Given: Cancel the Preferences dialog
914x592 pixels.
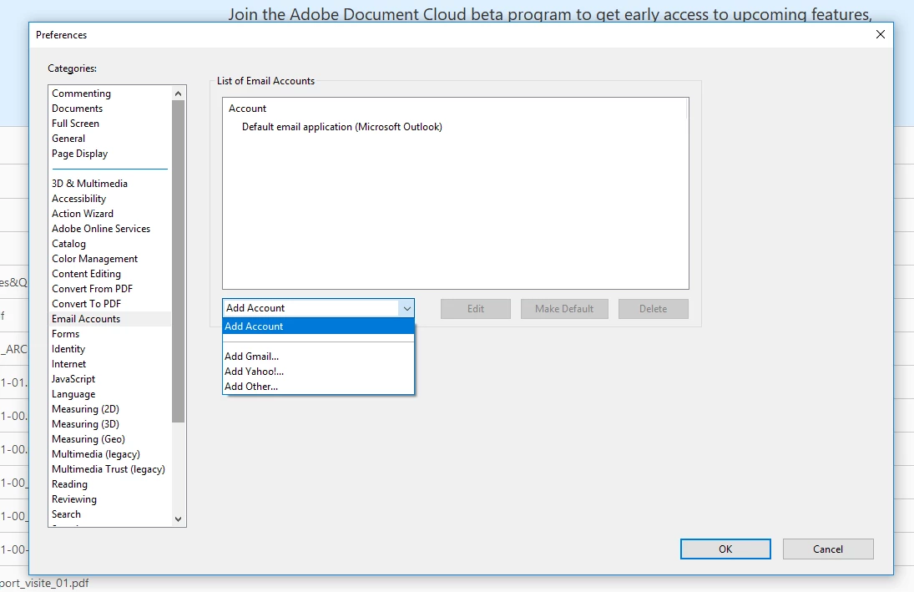Looking at the screenshot, I should (x=828, y=549).
